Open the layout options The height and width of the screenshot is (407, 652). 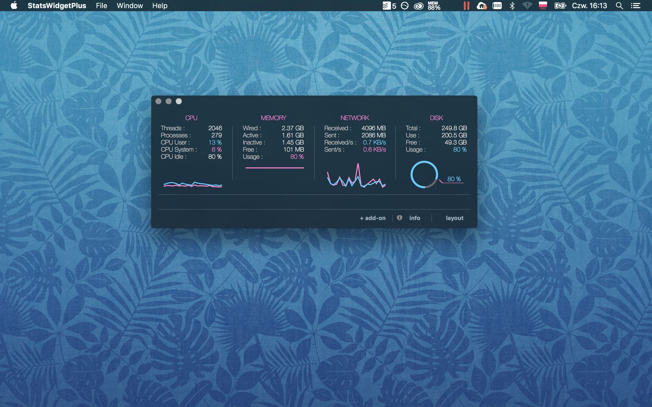click(455, 218)
